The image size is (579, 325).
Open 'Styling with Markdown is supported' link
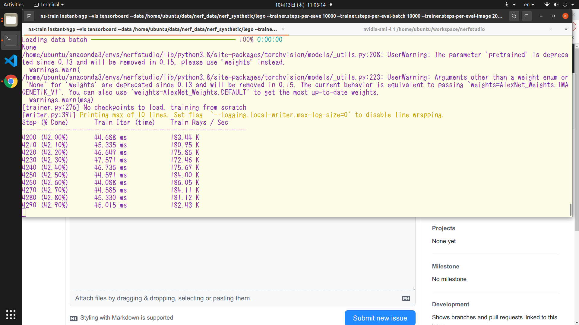[x=126, y=317]
